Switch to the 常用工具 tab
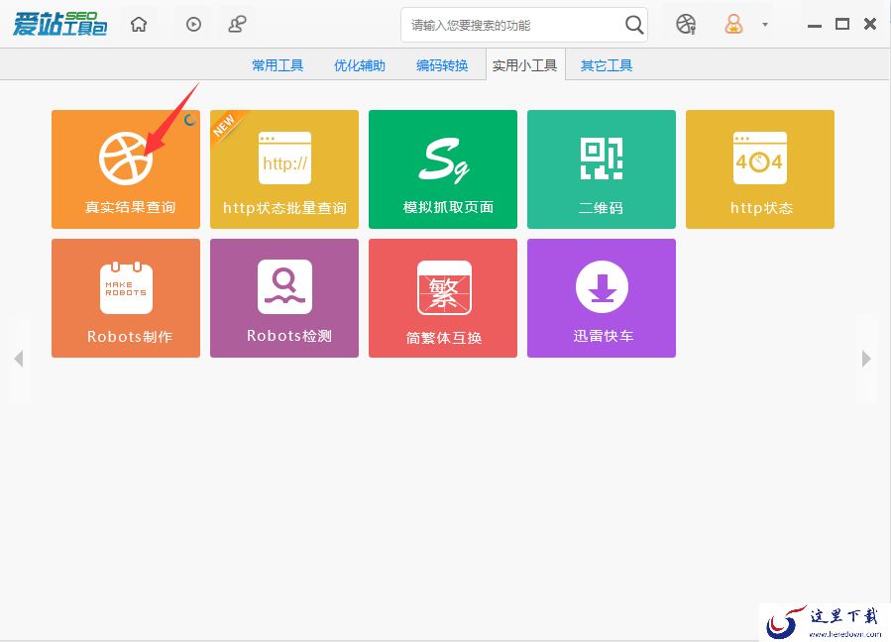The height and width of the screenshot is (642, 891). click(278, 65)
